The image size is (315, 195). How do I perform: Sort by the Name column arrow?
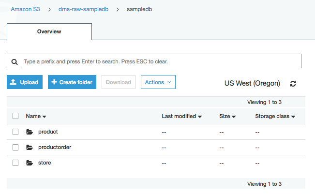tap(45, 117)
